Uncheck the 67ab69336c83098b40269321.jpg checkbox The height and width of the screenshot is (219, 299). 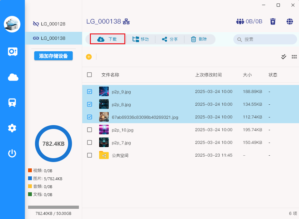[89, 117]
